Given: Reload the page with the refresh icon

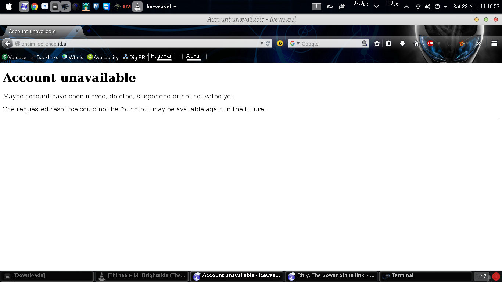Looking at the screenshot, I should point(268,43).
